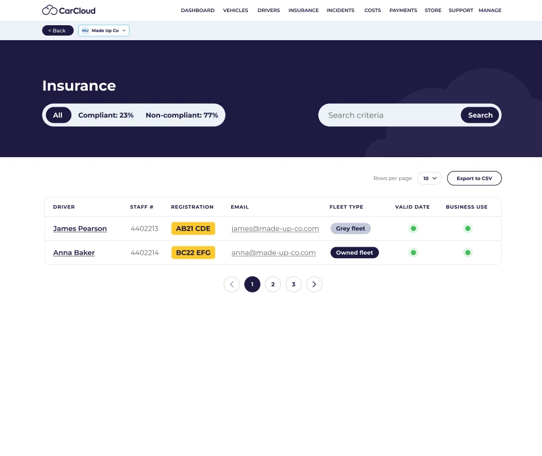Click the Grey fleet tag
Viewport: 542px width, 456px height.
coord(350,228)
